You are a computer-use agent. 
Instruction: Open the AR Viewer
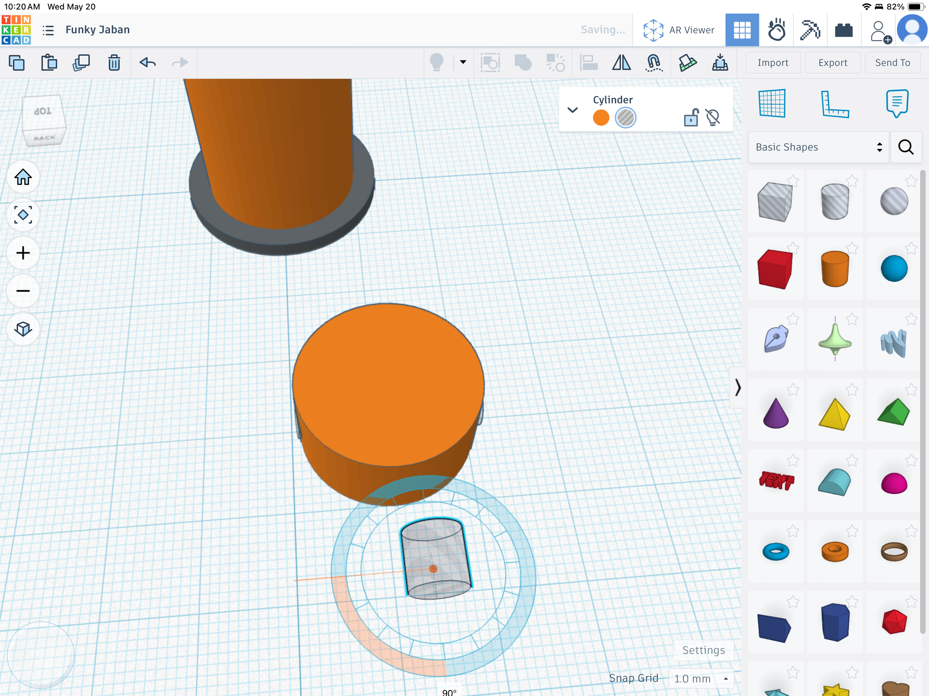tap(679, 30)
